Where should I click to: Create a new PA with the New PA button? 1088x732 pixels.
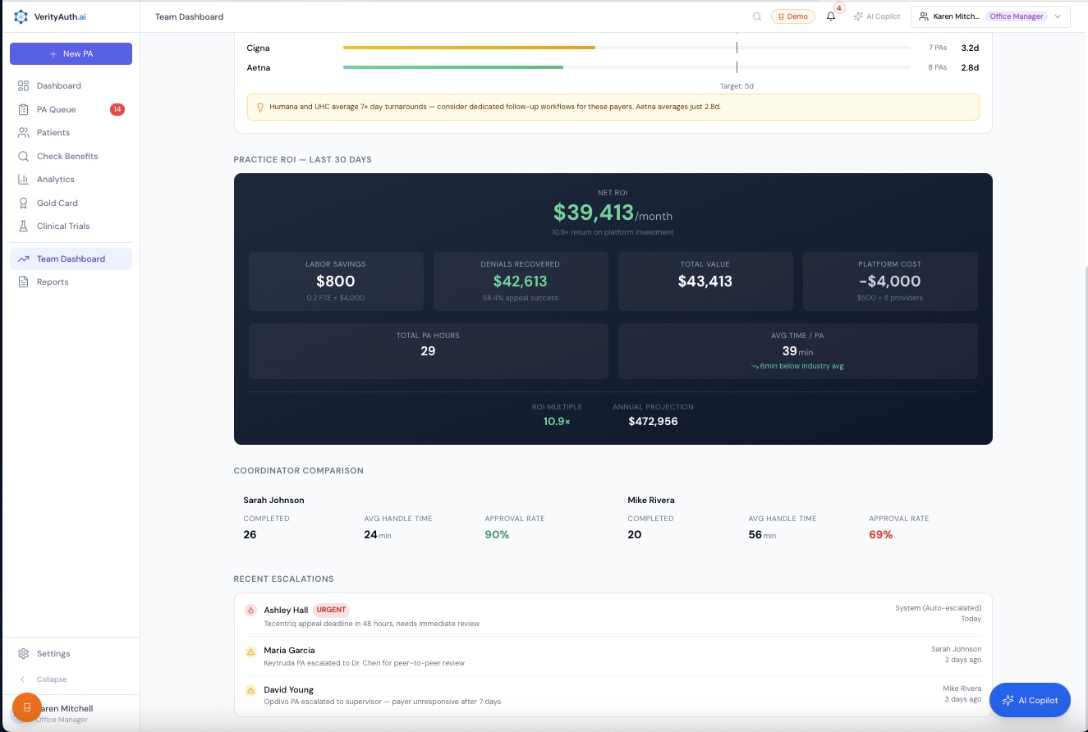coord(71,53)
